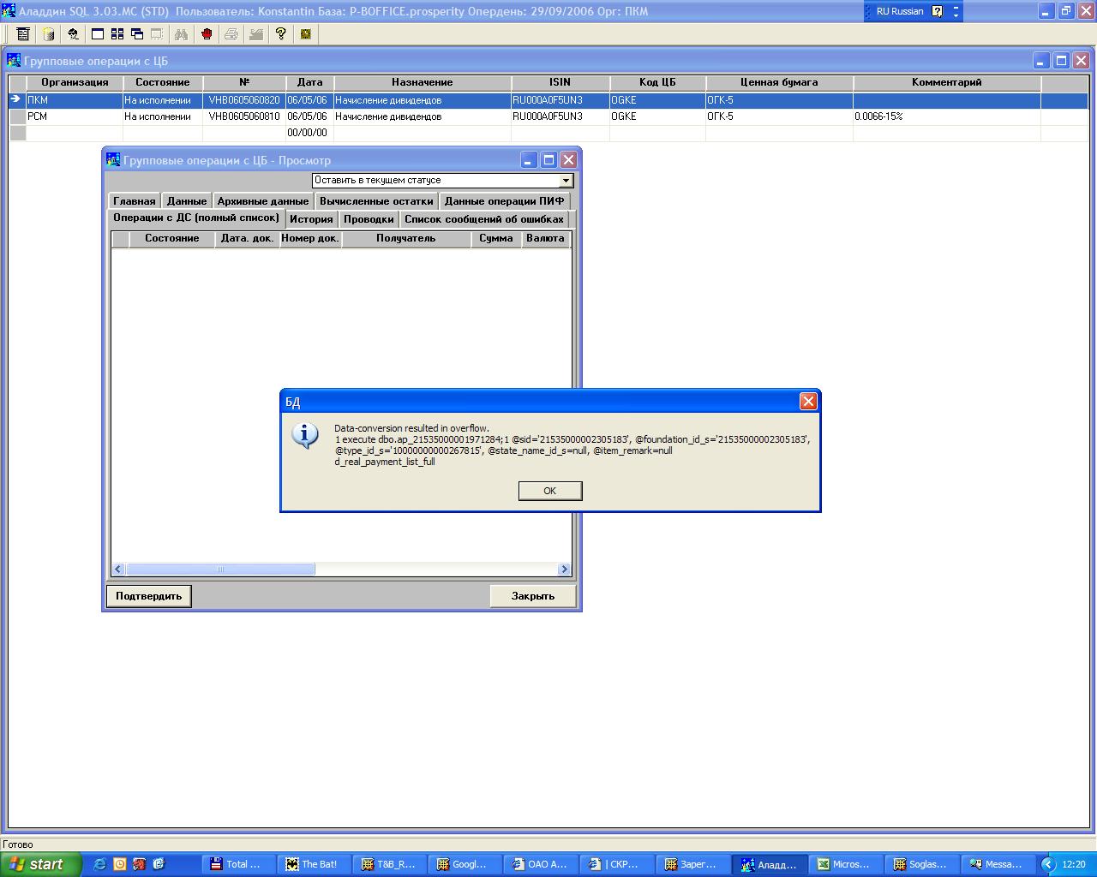Screen dimensions: 1097x877
Task: Switch to the Проводки tab
Action: pos(369,219)
